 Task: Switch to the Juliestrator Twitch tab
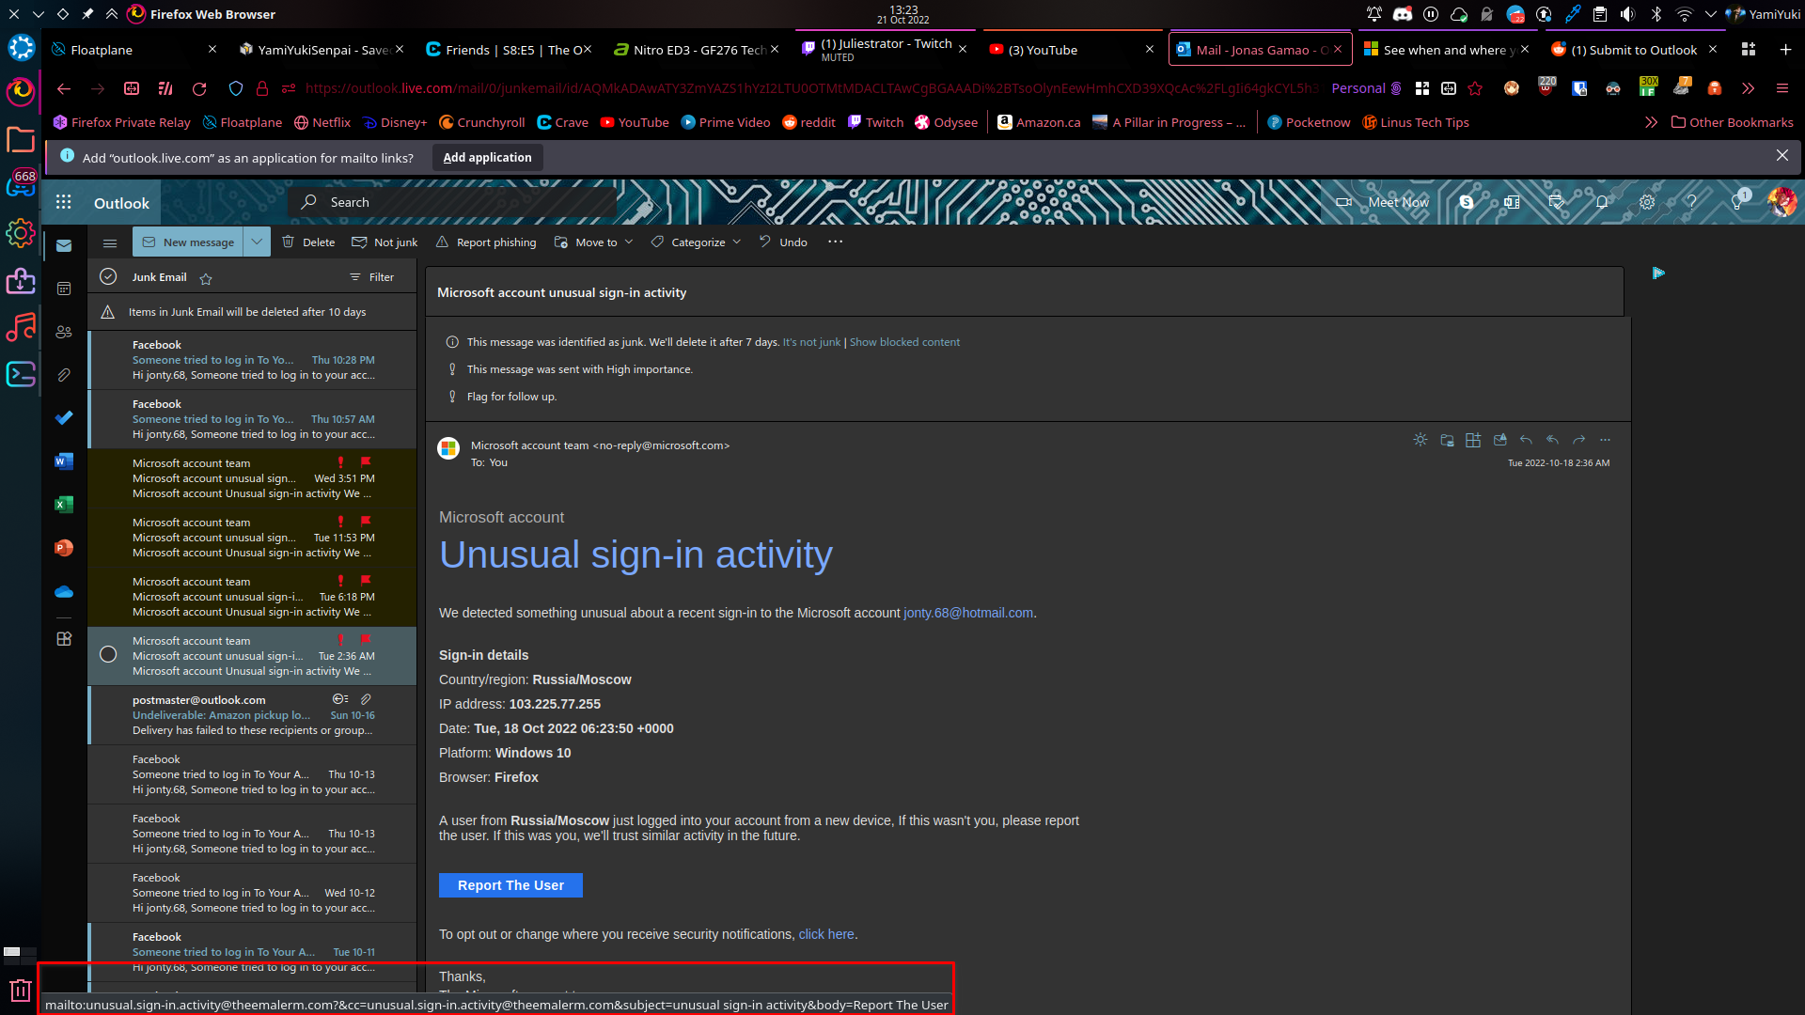[884, 50]
